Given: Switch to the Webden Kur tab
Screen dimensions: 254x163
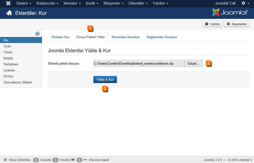Looking at the screenshot, I should tap(60, 37).
